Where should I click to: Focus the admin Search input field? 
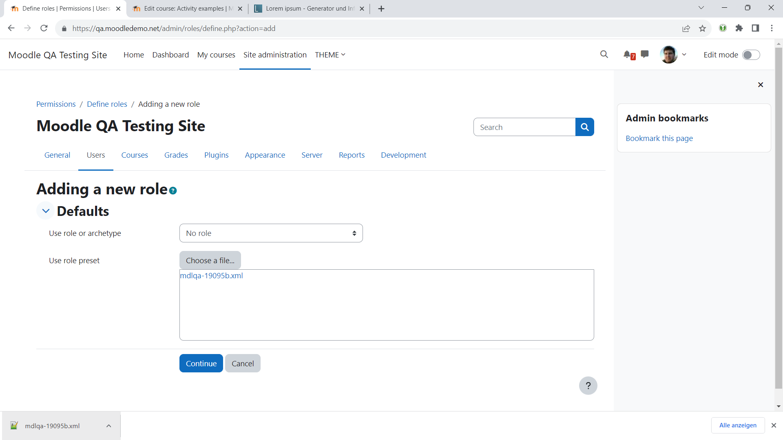tap(524, 127)
